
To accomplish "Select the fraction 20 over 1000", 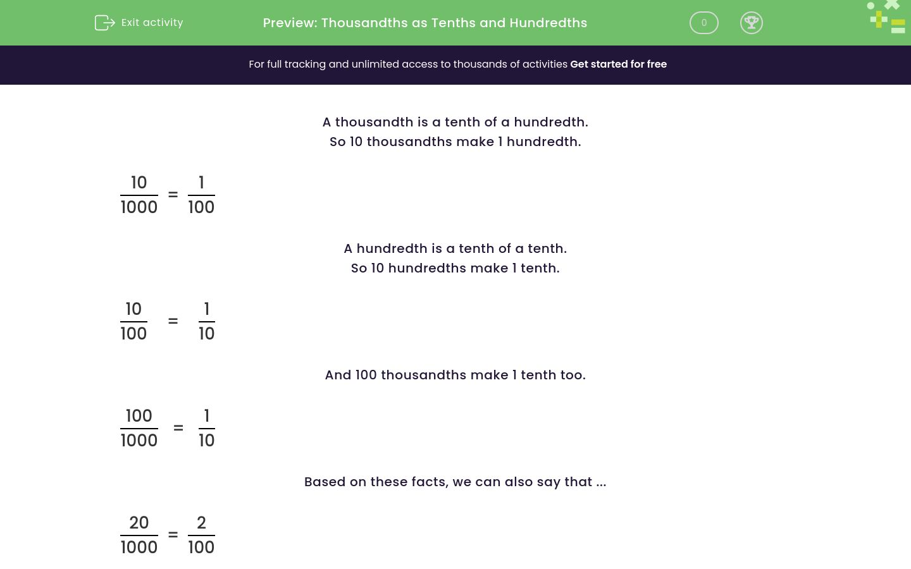I will (139, 534).
